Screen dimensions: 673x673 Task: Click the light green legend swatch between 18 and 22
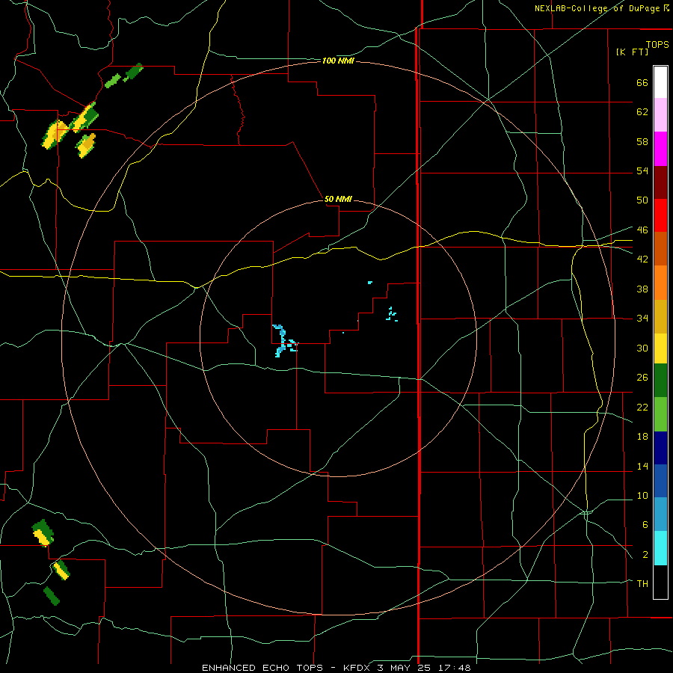[x=660, y=414]
